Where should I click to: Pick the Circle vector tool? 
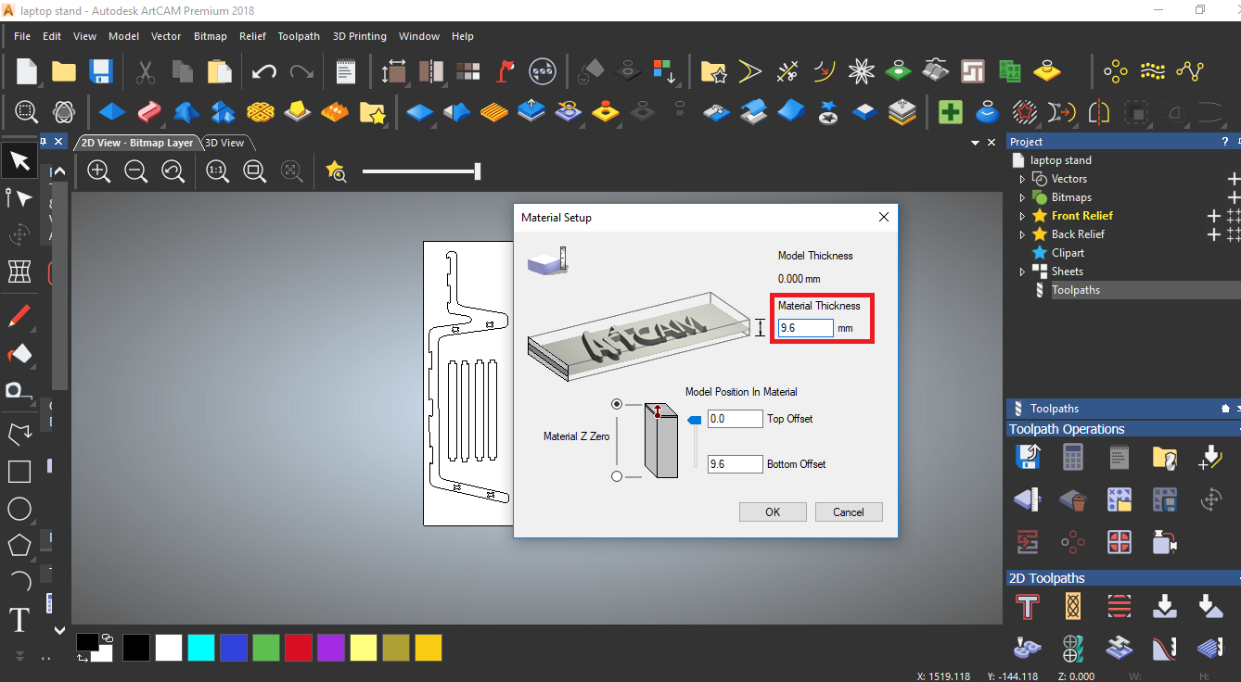tap(19, 509)
